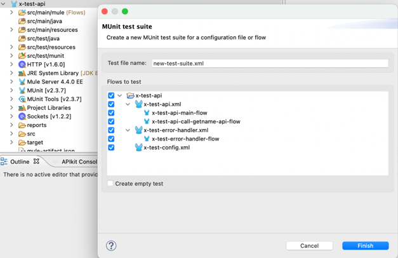Uncheck the x-test-api-call-getname-api-flow checkbox
The height and width of the screenshot is (258, 398).
click(111, 121)
